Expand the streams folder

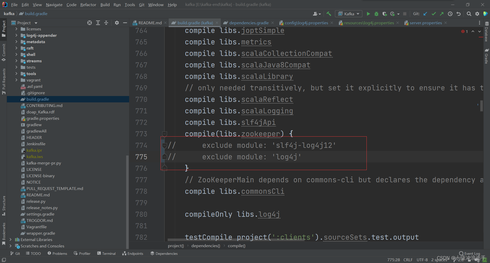click(16, 61)
